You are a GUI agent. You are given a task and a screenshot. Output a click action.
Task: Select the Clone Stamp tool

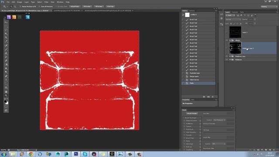point(6,53)
